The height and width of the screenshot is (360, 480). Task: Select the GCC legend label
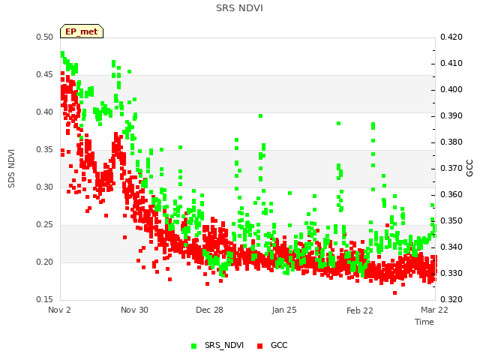pos(279,345)
